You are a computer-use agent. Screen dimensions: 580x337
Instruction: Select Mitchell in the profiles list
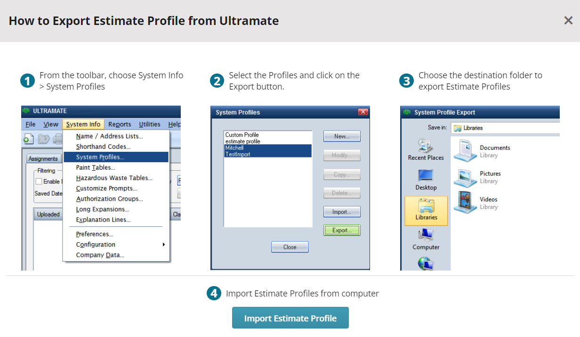click(x=267, y=148)
